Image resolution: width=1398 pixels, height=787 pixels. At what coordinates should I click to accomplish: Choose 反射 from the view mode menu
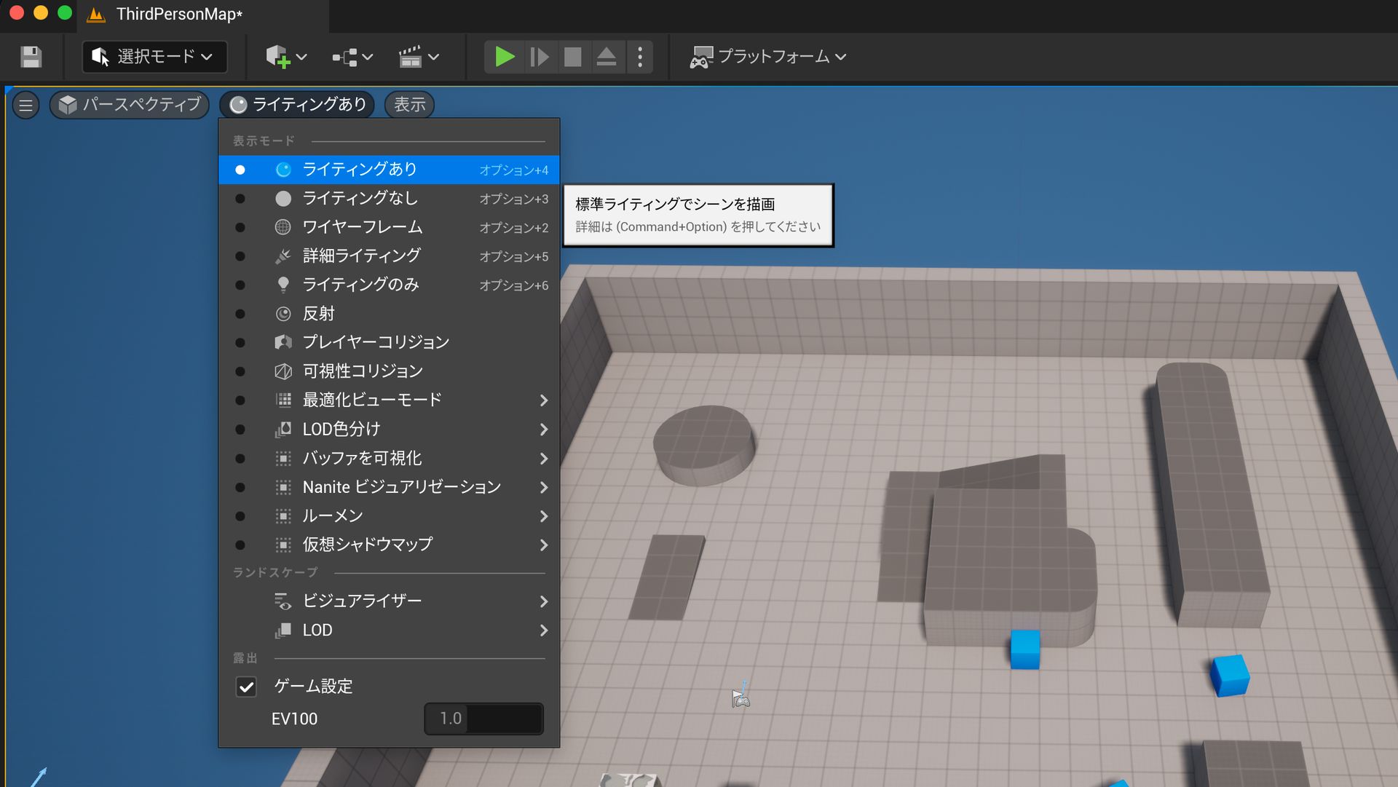click(319, 313)
